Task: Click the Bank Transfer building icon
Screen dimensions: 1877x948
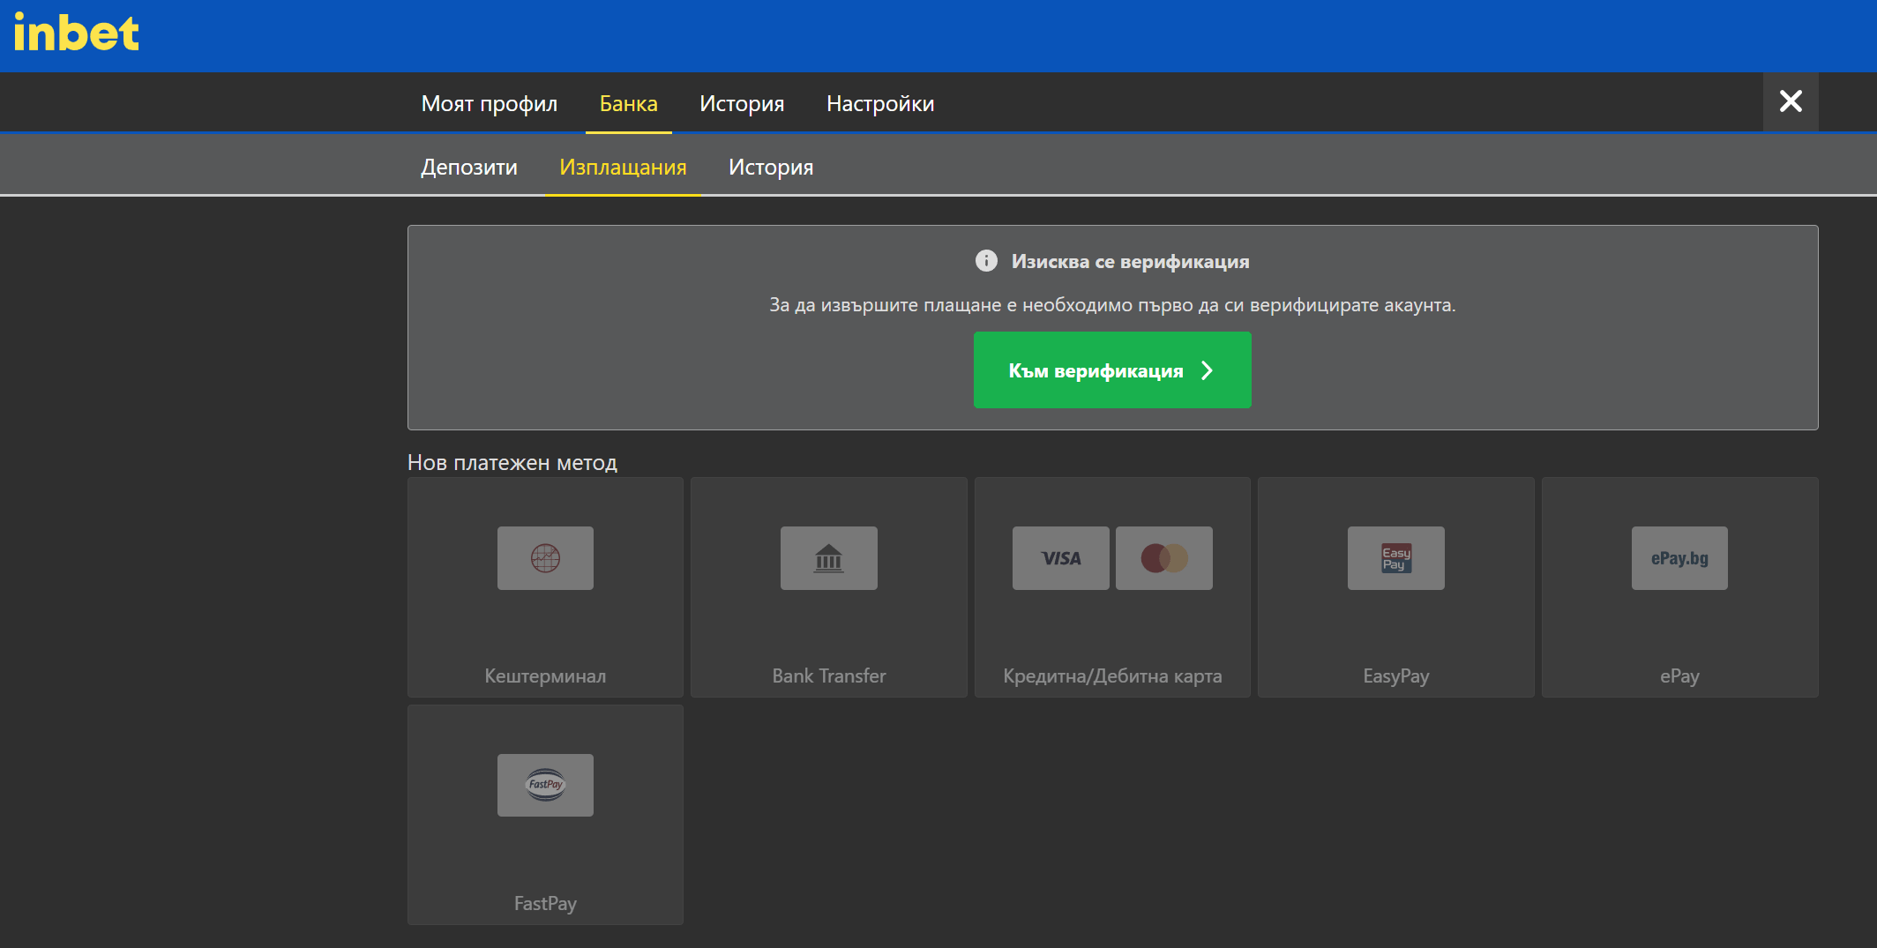Action: [829, 558]
